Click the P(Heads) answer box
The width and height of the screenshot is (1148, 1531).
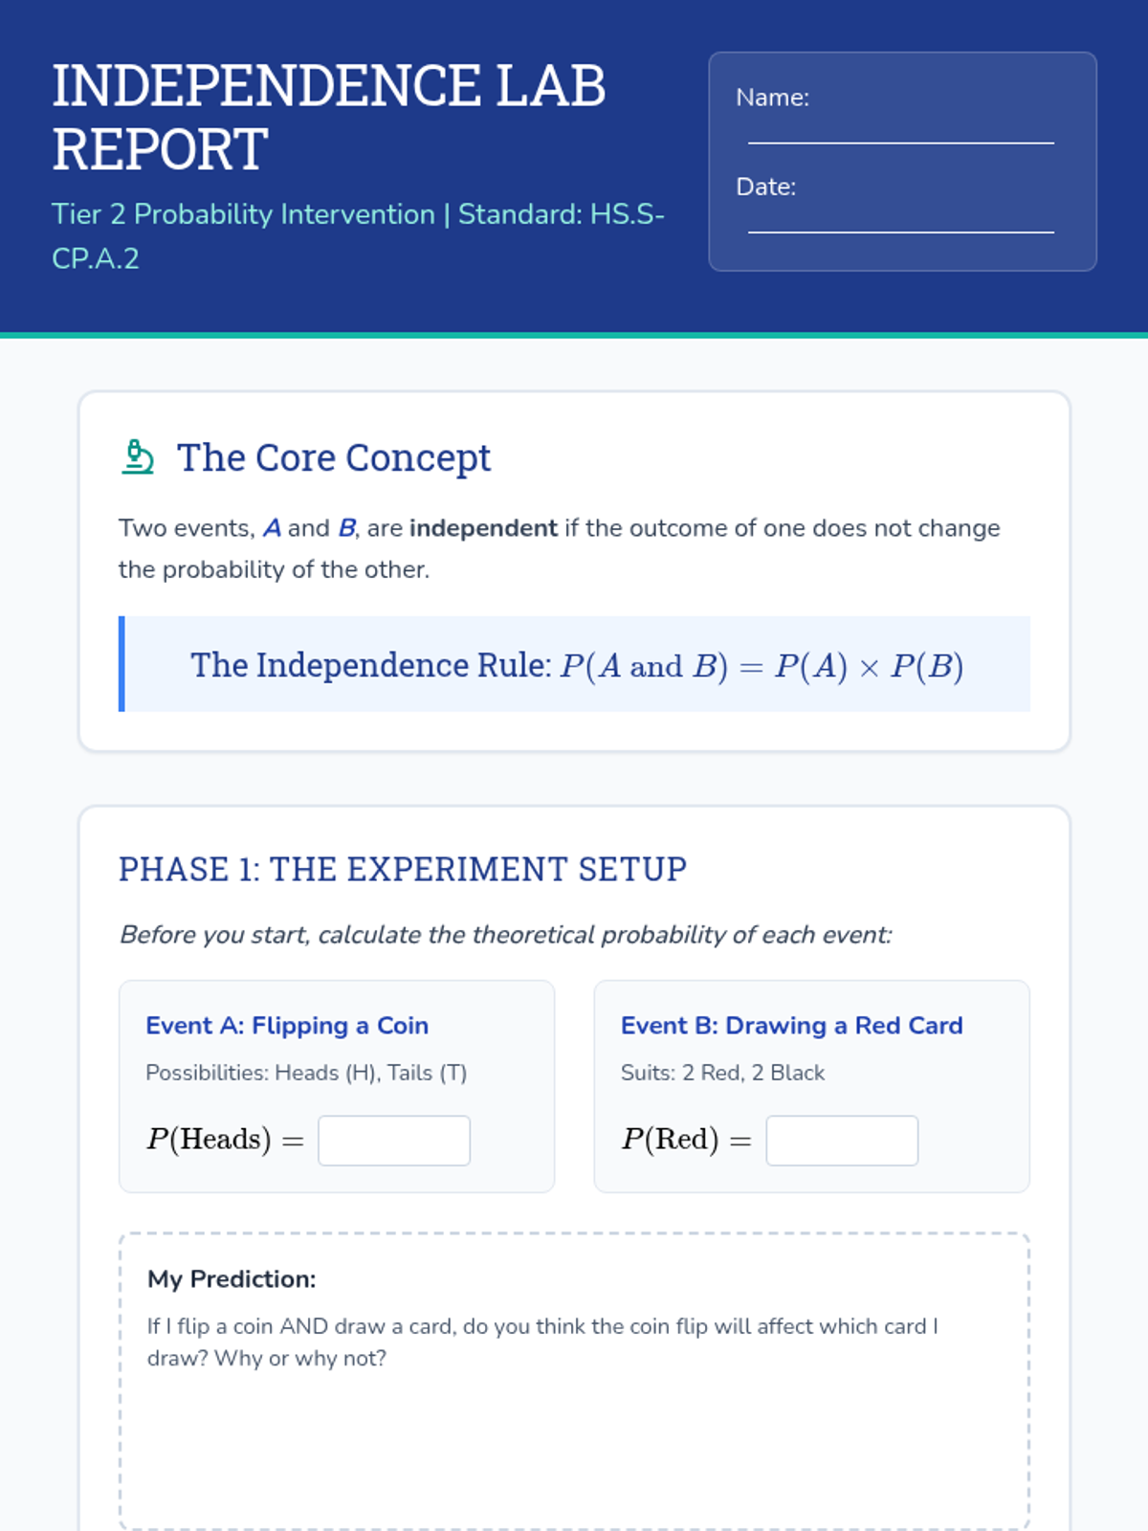394,1141
